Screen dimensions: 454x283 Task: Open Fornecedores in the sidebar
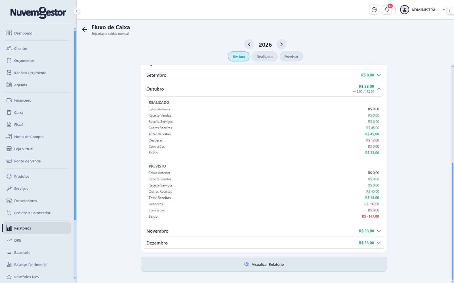click(37, 201)
